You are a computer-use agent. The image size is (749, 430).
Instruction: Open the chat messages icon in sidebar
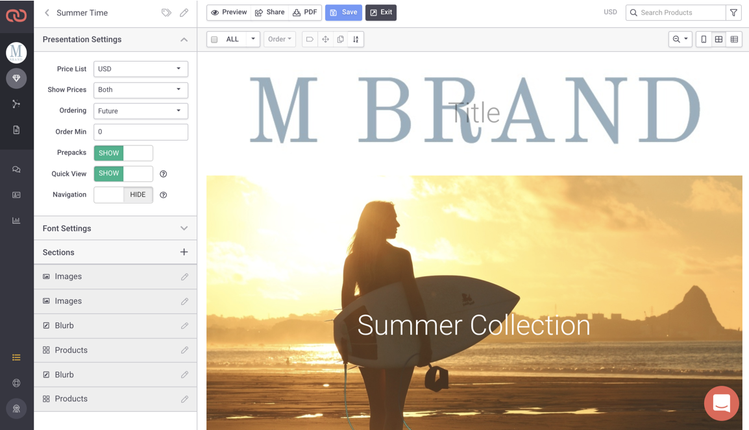pyautogui.click(x=16, y=169)
